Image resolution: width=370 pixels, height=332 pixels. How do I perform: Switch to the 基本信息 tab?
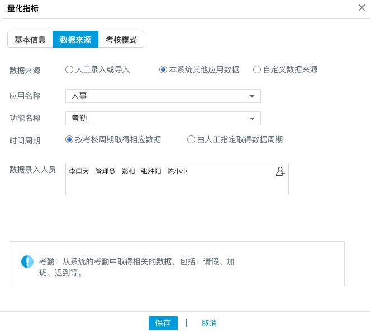pos(30,40)
